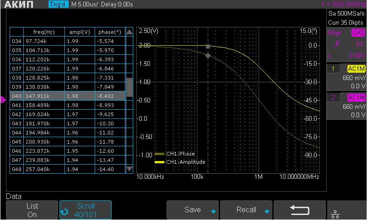Click the channel 2 ground level marker
This screenshot has height=220, width=367.
point(2,100)
